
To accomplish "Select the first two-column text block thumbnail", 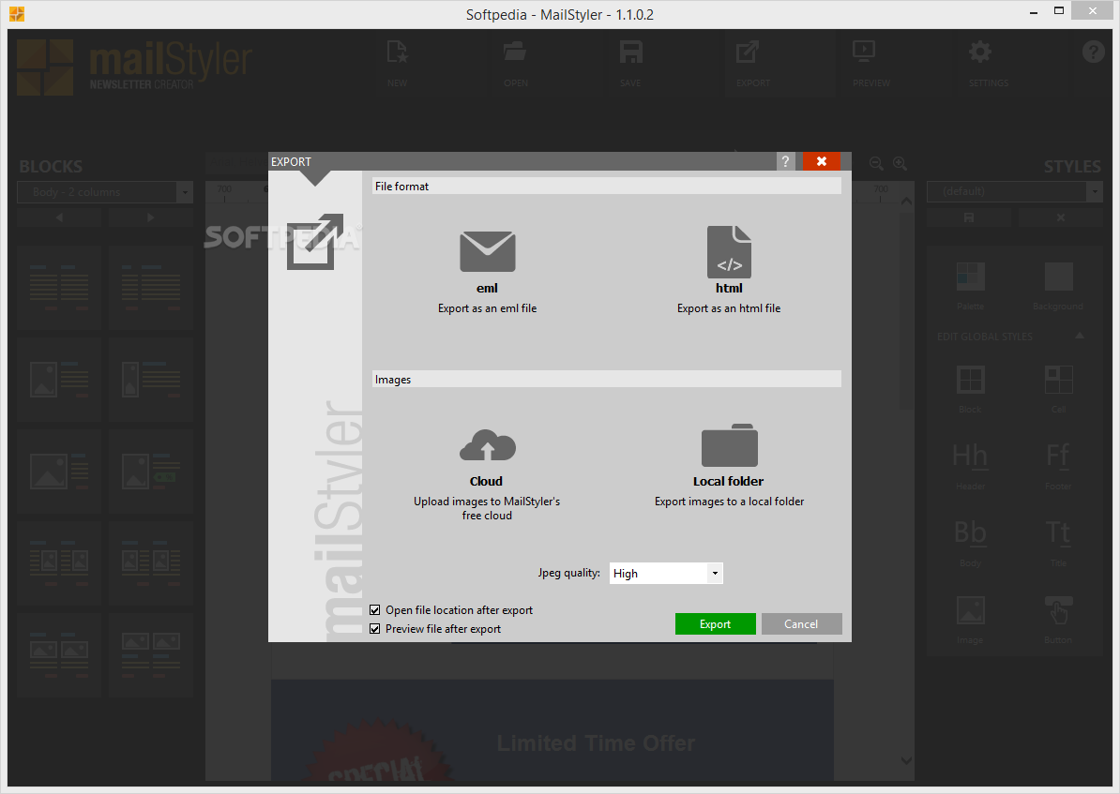I will pyautogui.click(x=59, y=287).
